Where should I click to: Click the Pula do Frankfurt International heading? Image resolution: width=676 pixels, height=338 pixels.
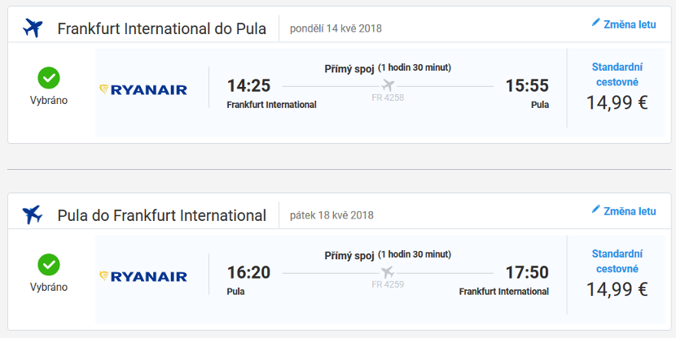162,215
